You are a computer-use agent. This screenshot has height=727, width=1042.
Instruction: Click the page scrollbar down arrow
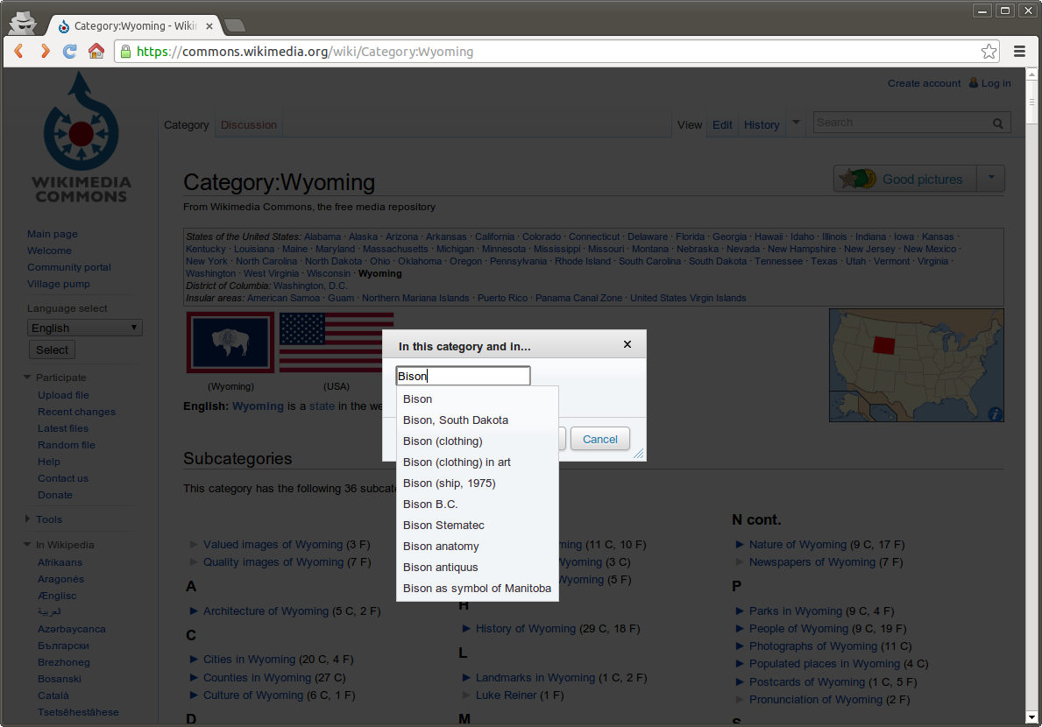pyautogui.click(x=1031, y=717)
